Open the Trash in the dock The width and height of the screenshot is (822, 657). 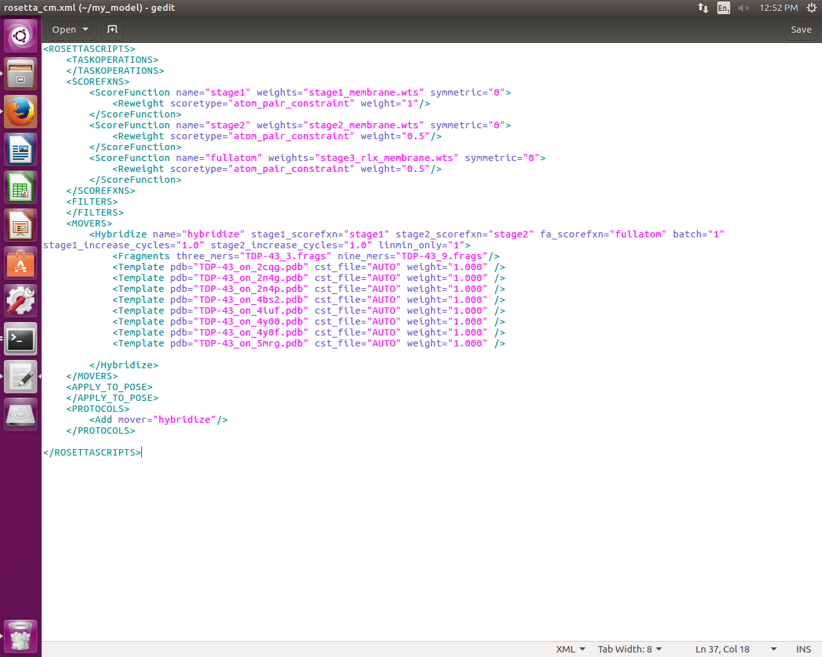[21, 636]
